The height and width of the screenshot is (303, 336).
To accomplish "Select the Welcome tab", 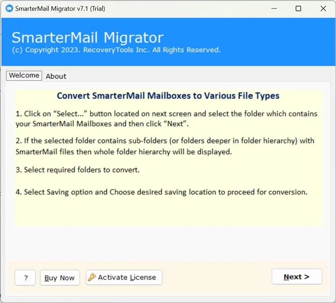I will 24,75.
